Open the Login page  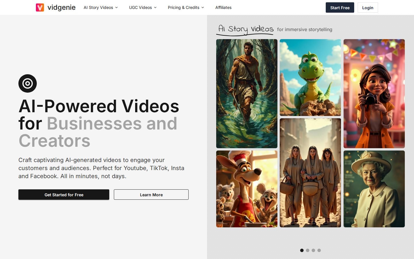point(368,7)
